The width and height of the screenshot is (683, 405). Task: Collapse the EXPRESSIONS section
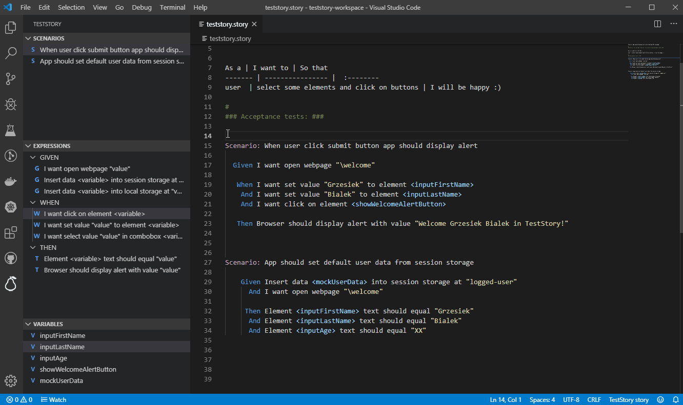click(x=107, y=146)
